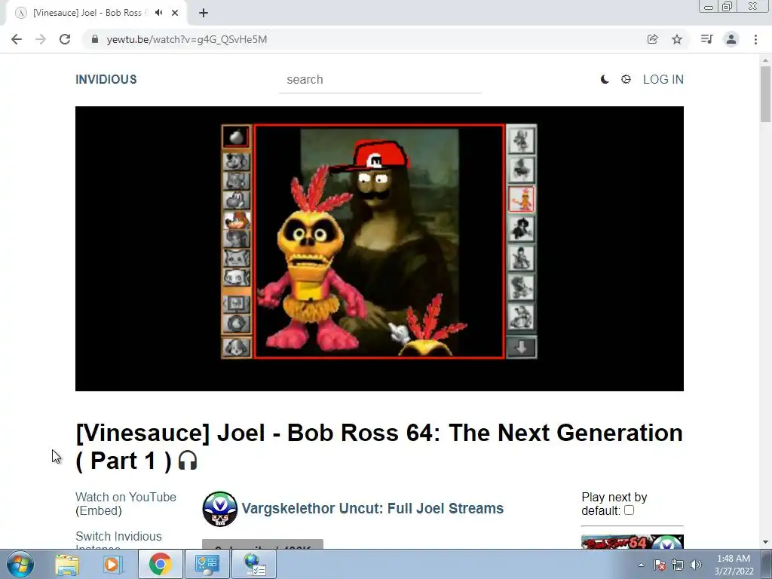Open Vargskelethor Uncut channel name link
772x579 pixels.
point(372,509)
